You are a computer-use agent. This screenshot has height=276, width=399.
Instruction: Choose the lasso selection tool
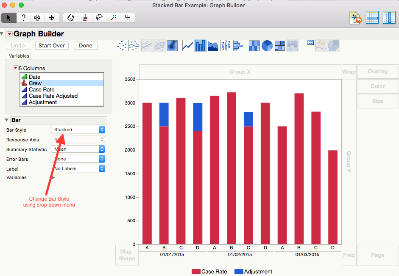[99, 18]
